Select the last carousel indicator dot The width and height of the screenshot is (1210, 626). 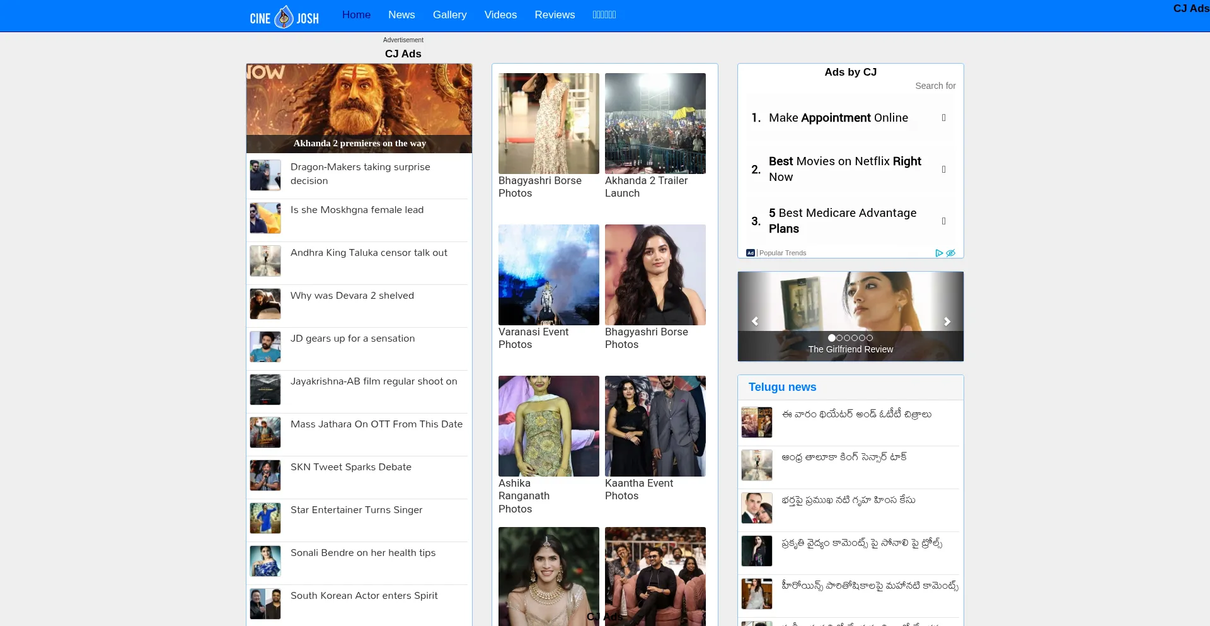click(870, 338)
